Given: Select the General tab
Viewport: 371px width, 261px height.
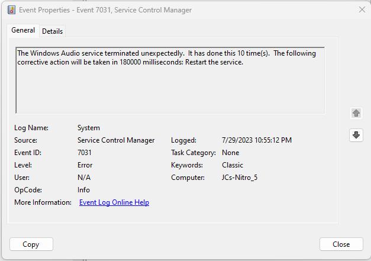Looking at the screenshot, I should click(x=24, y=30).
